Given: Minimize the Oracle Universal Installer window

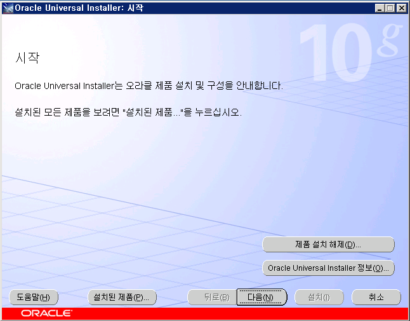Looking at the screenshot, I should tap(380, 8).
